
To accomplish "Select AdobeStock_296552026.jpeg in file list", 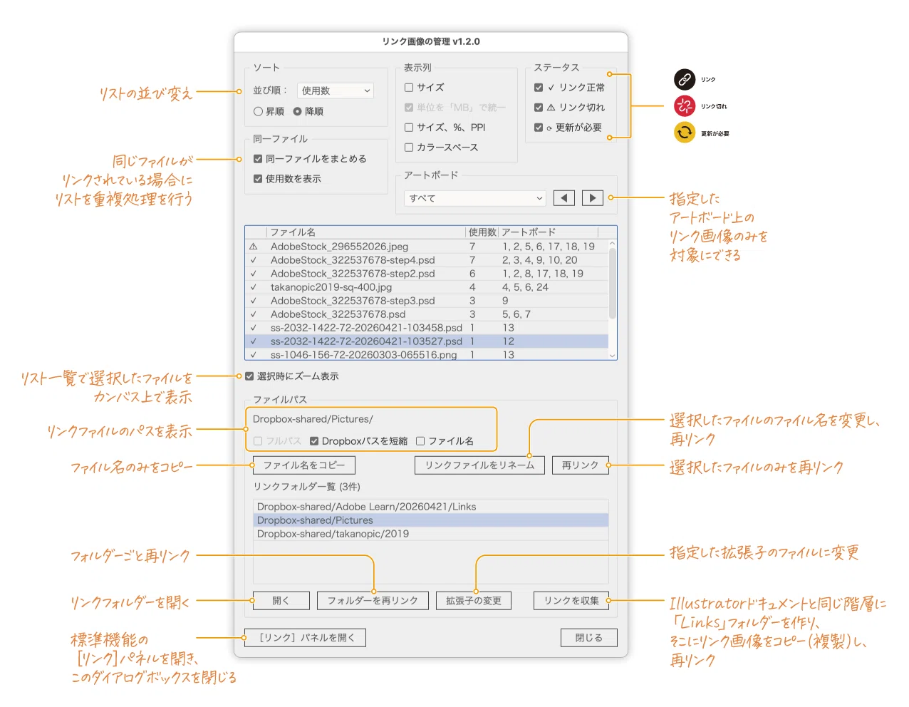I will point(427,247).
